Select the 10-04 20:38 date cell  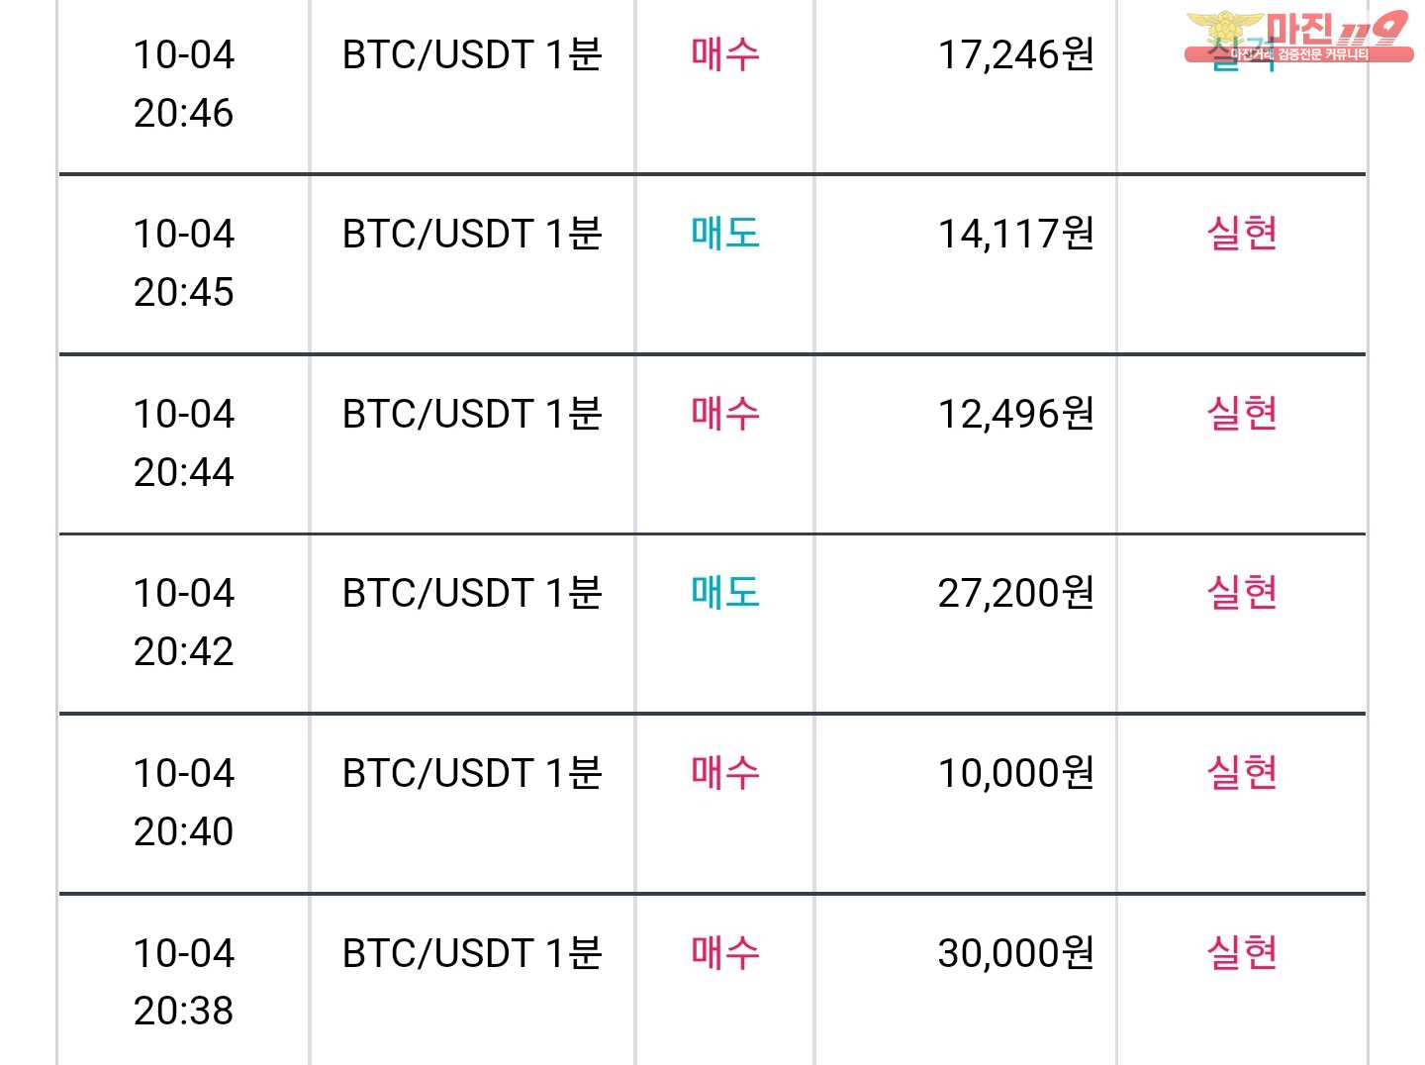(184, 982)
